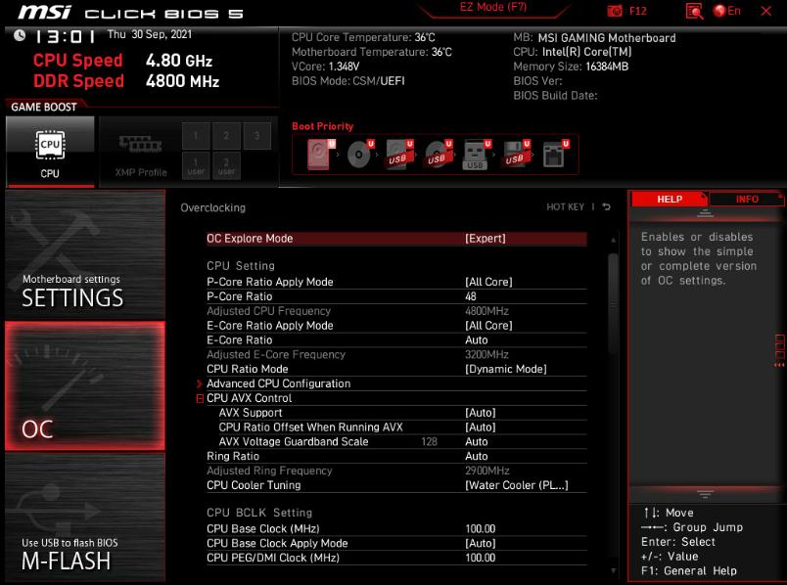This screenshot has height=585, width=787.
Task: Click the CPU Game Boost icon
Action: (50, 149)
